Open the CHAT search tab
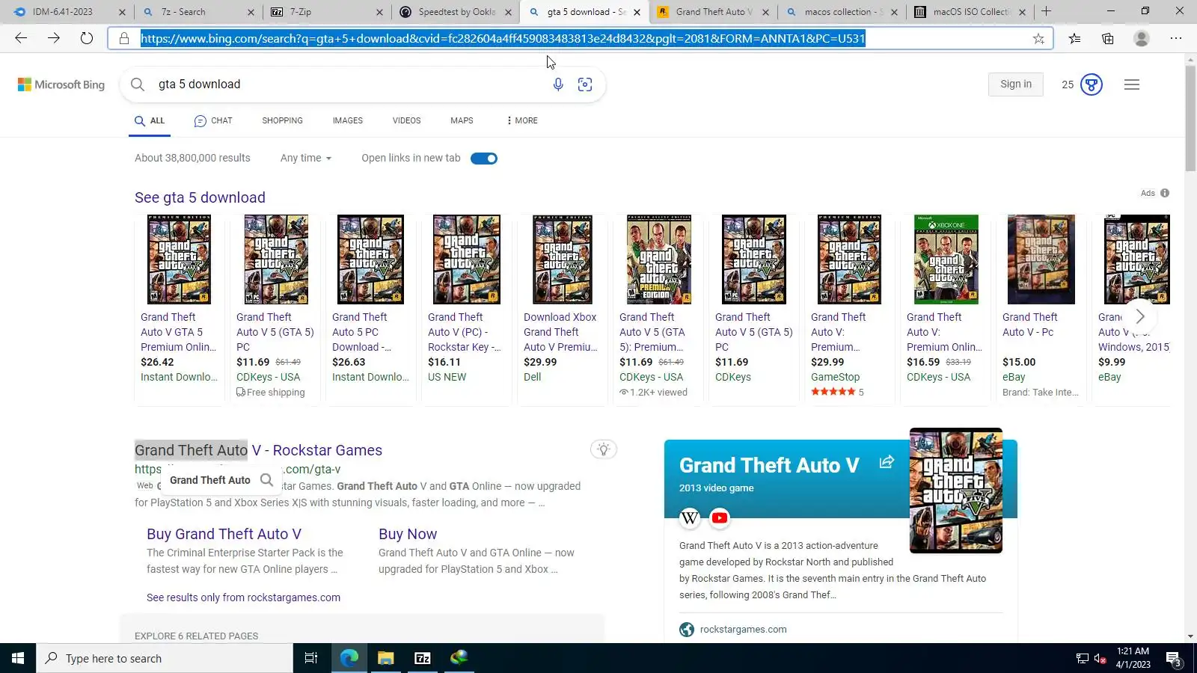Viewport: 1197px width, 673px height. [x=213, y=120]
